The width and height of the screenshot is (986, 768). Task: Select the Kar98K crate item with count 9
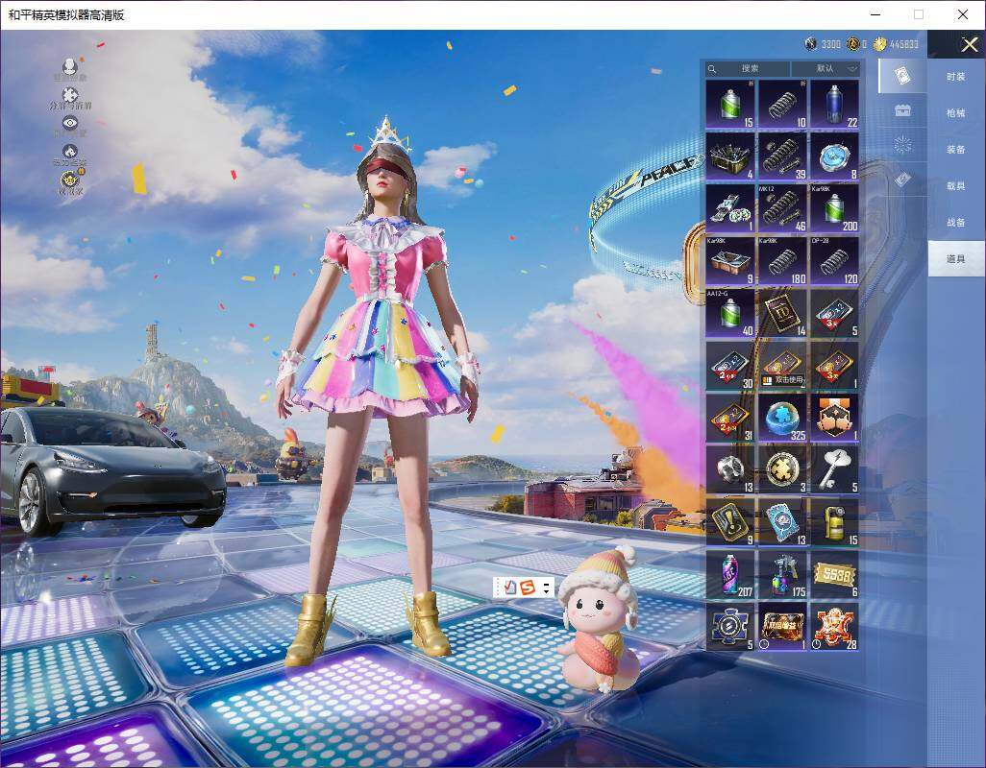(x=730, y=261)
